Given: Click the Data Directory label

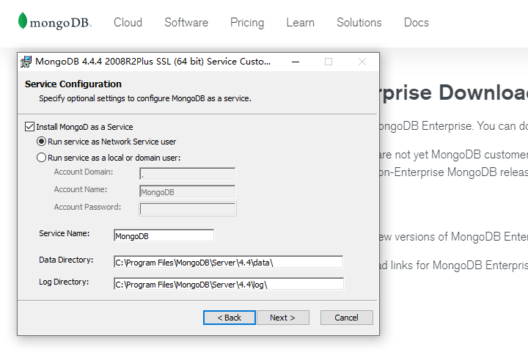Looking at the screenshot, I should [x=66, y=260].
